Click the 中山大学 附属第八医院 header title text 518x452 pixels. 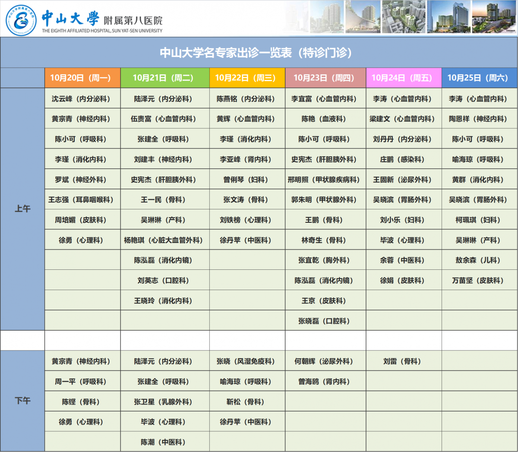click(x=102, y=19)
